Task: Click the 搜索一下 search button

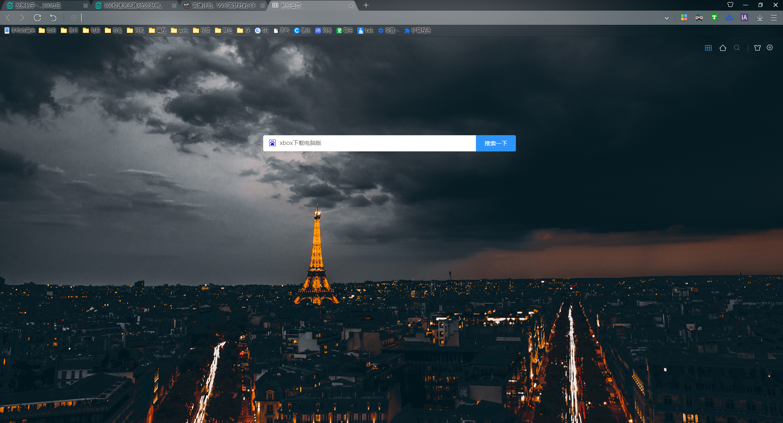Action: click(x=496, y=143)
